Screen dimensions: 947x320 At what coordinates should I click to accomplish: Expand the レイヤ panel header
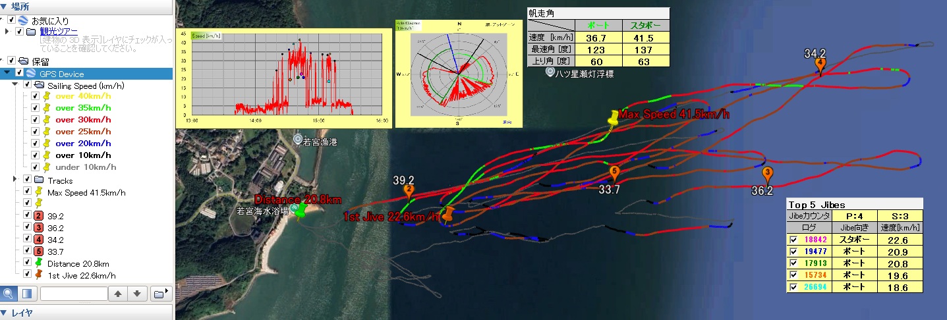(6, 313)
